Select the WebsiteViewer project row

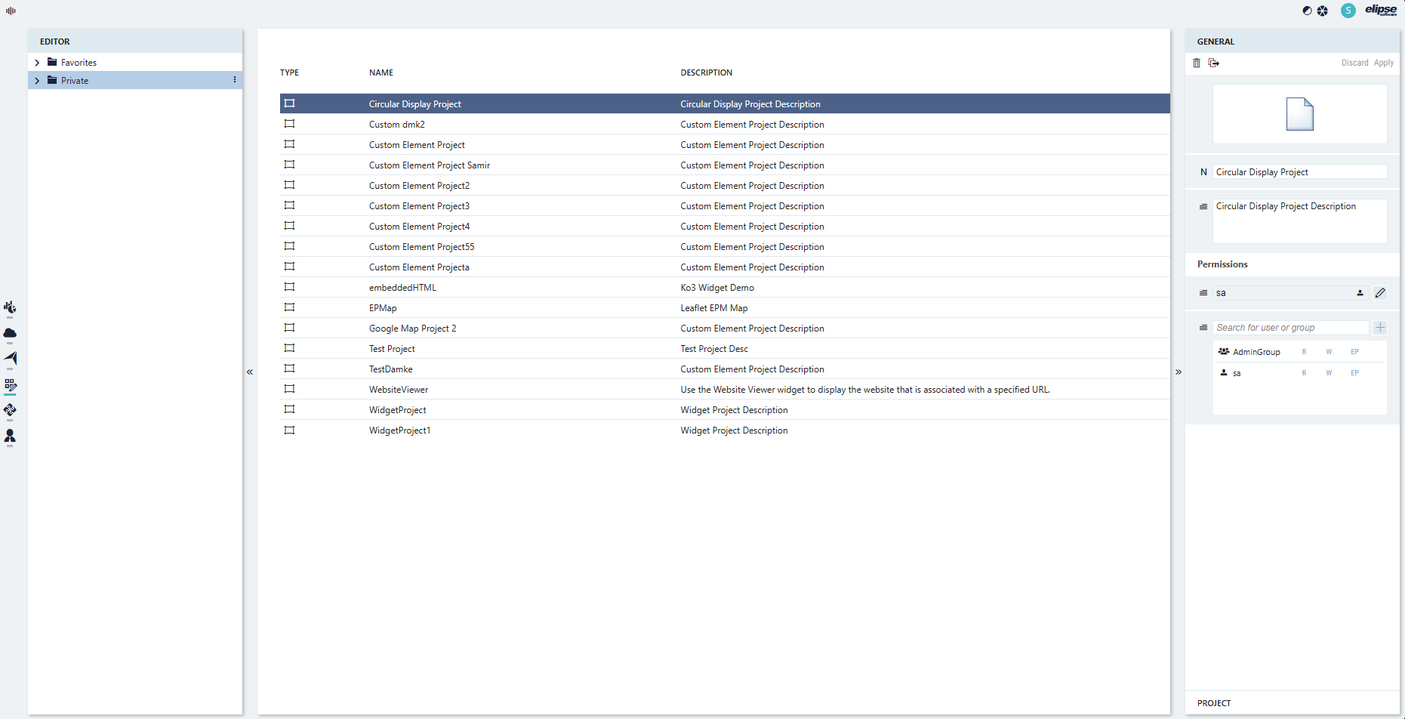pyautogui.click(x=399, y=390)
